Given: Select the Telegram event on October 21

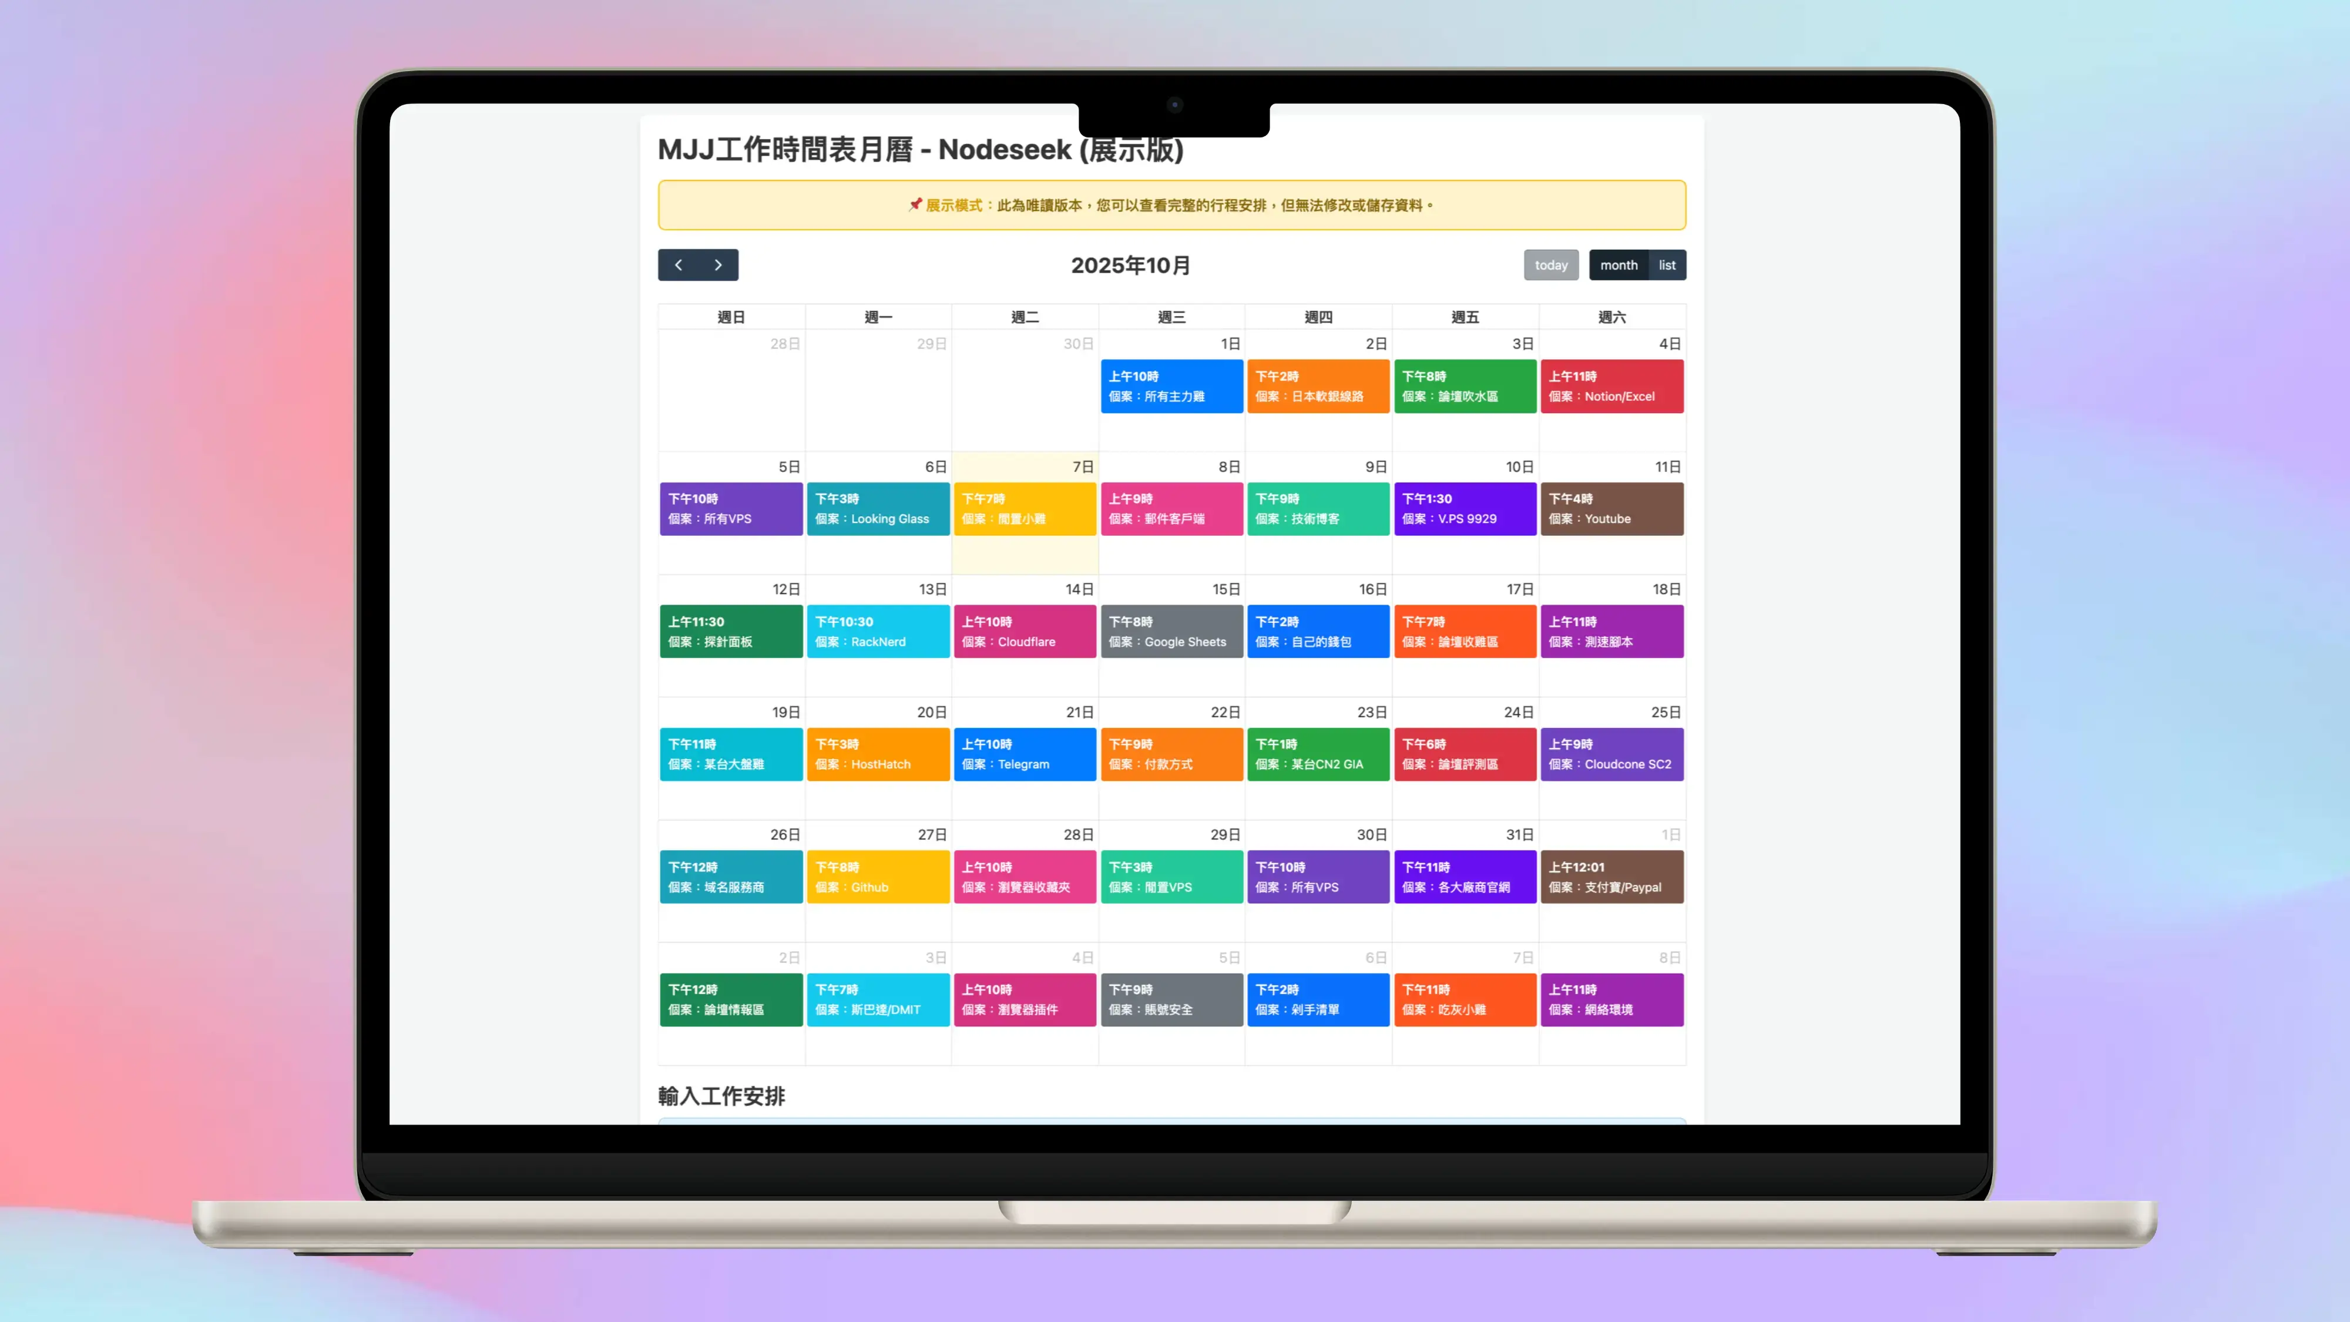Looking at the screenshot, I should tap(1025, 754).
